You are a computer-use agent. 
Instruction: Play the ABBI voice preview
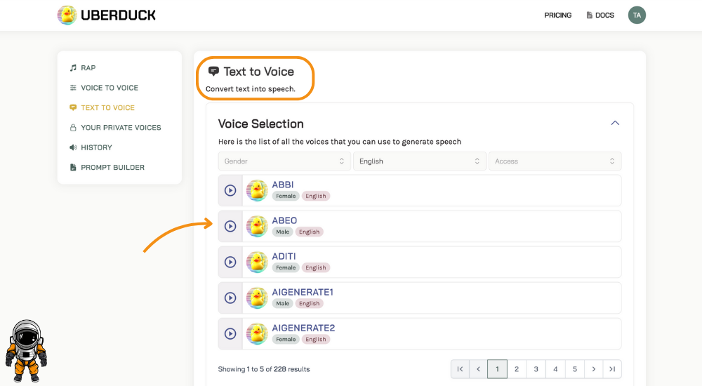pyautogui.click(x=230, y=190)
